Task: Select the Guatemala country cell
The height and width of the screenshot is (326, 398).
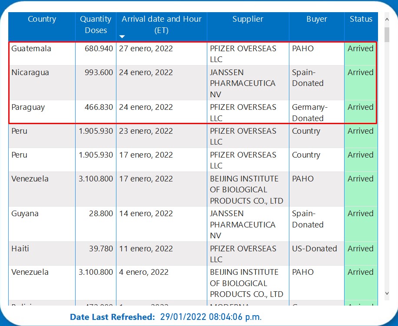Action: pos(31,49)
